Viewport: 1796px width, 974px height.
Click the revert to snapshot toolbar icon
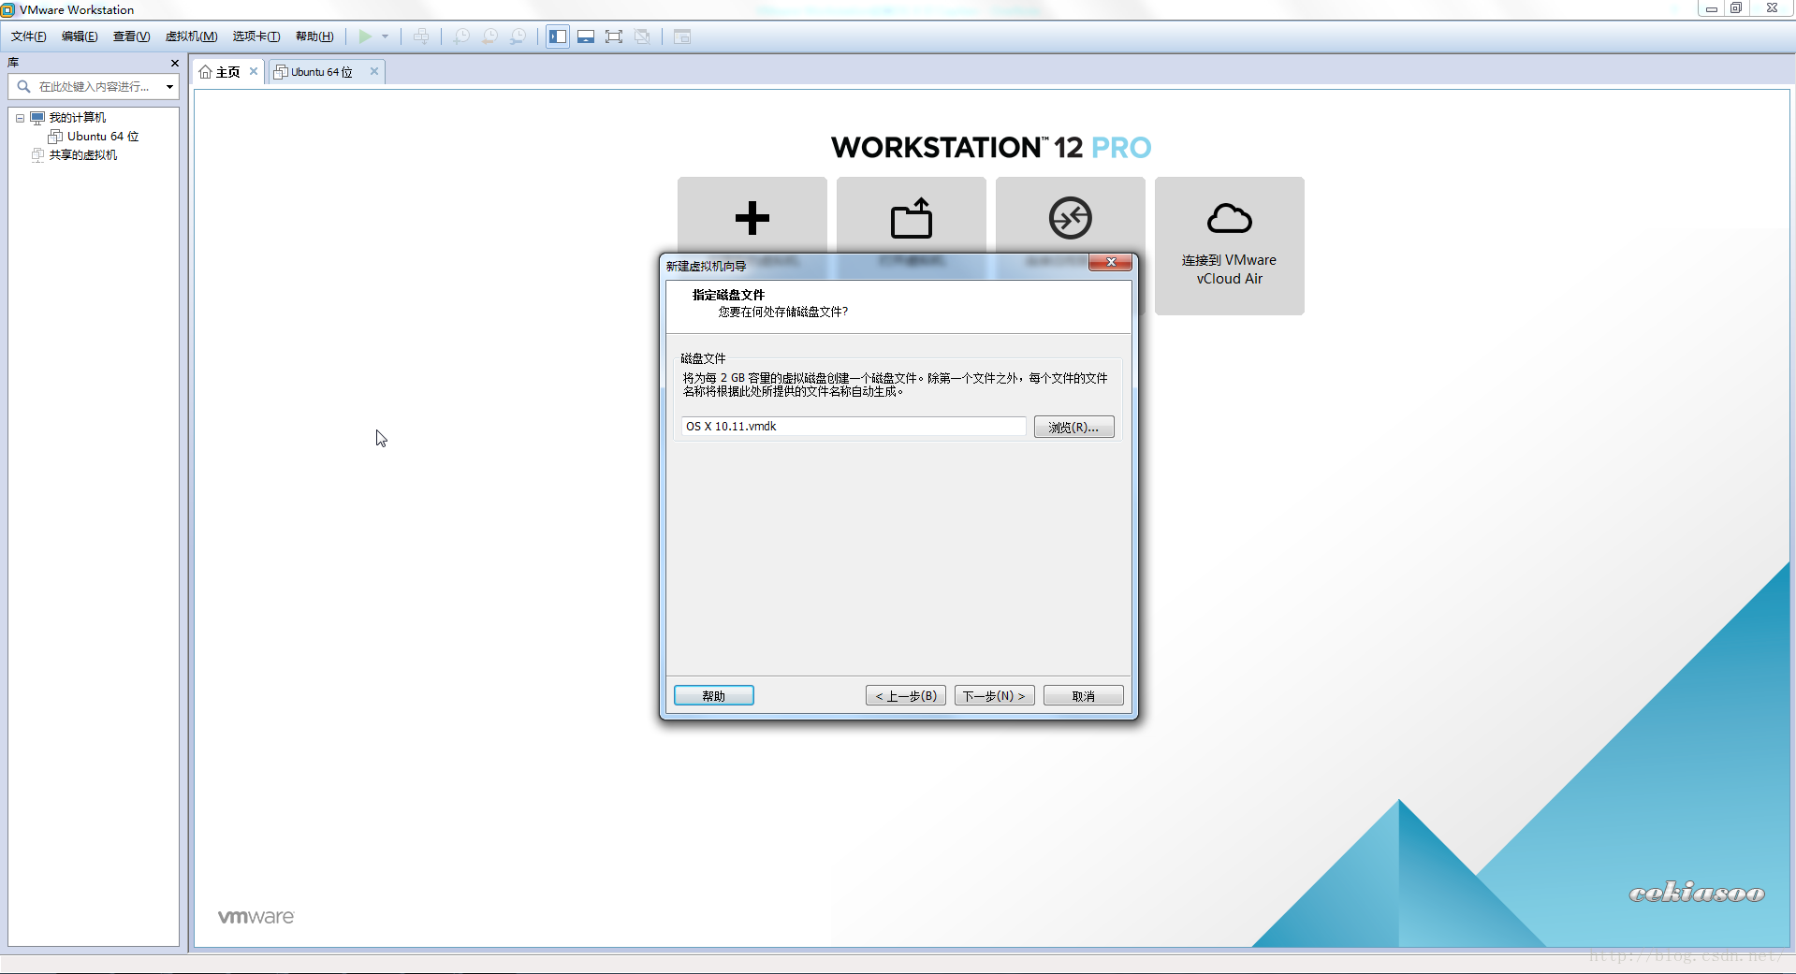[x=489, y=36]
